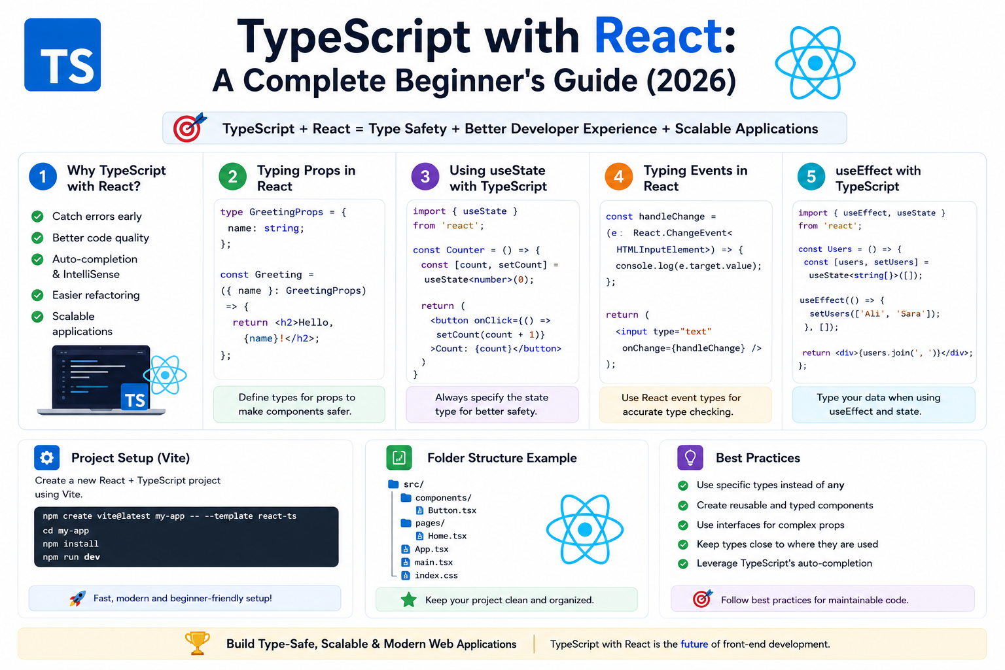Click the check mark beside Easier refactoring
This screenshot has width=1005, height=670.
coord(38,296)
